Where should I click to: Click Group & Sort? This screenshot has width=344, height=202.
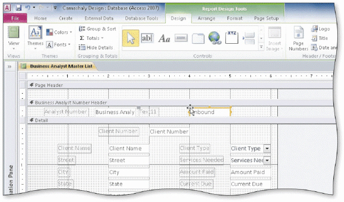point(97,29)
